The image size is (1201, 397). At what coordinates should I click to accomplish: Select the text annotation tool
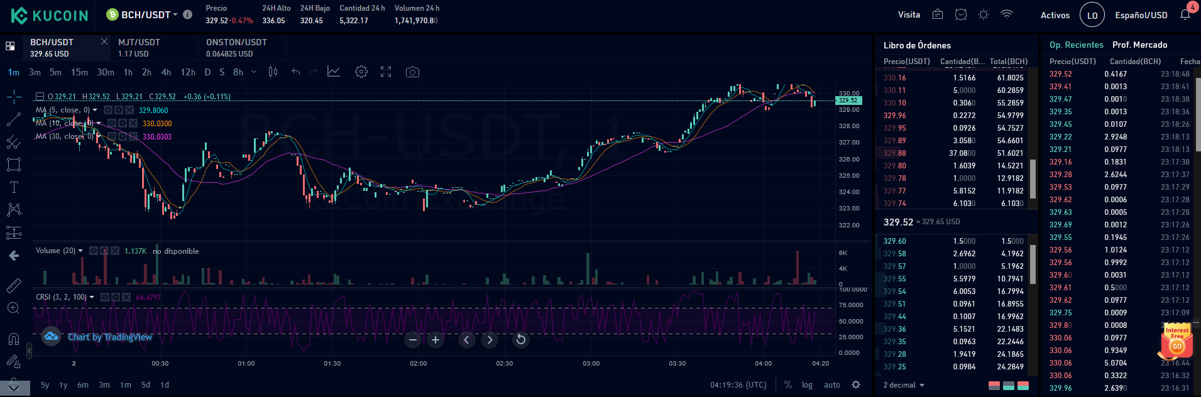click(x=13, y=187)
